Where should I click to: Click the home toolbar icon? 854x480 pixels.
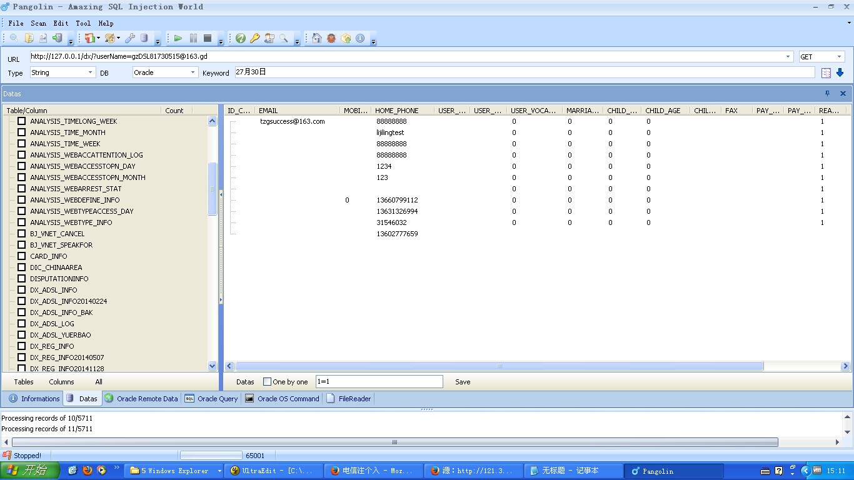click(x=317, y=39)
